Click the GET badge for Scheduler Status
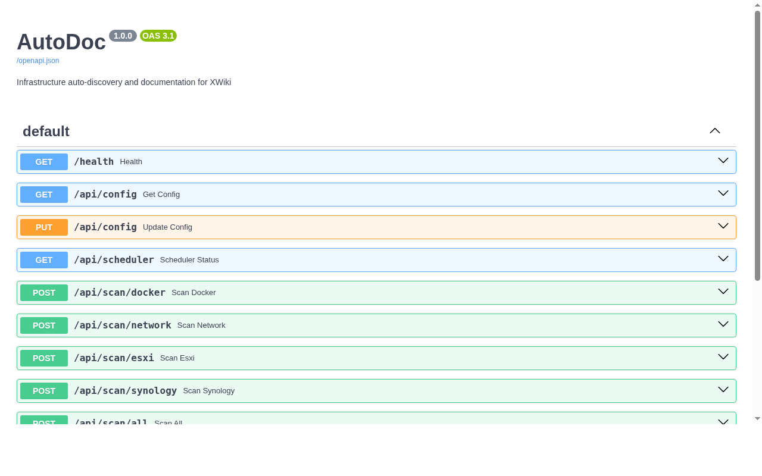Viewport: 762px width, 476px height. click(44, 260)
